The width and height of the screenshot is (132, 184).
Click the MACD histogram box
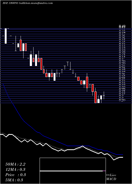[73, 171]
